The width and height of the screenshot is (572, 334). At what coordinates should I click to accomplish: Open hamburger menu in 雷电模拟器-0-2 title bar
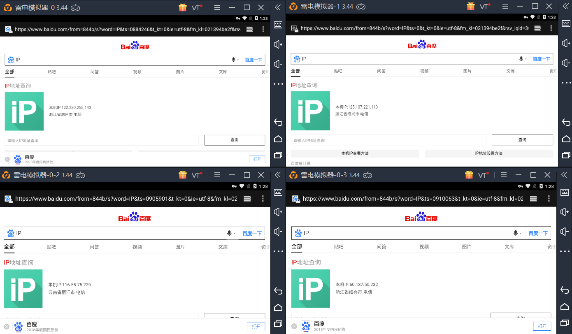pyautogui.click(x=217, y=175)
